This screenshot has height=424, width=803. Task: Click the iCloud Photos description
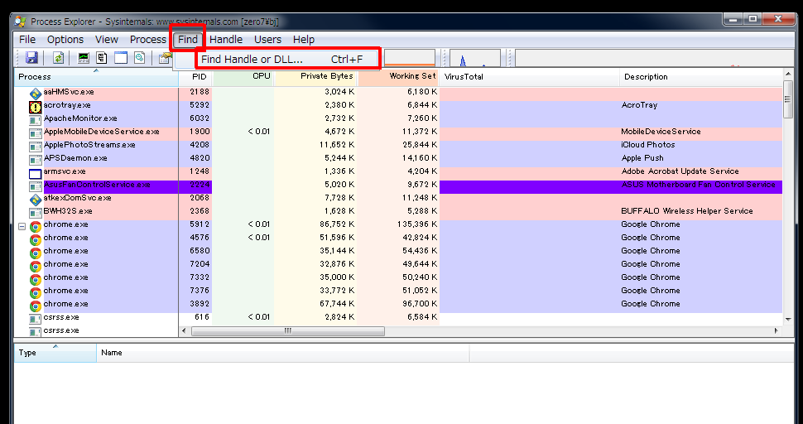648,145
